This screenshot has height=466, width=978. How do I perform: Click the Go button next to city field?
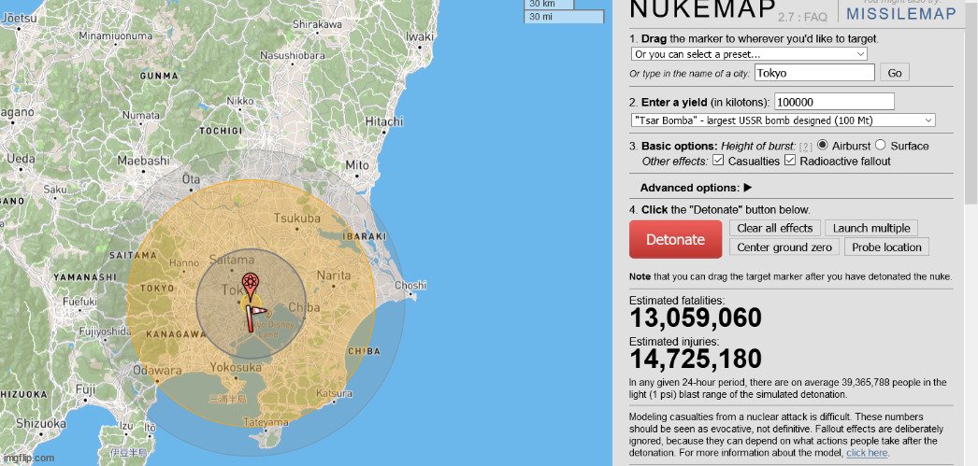[x=895, y=73]
